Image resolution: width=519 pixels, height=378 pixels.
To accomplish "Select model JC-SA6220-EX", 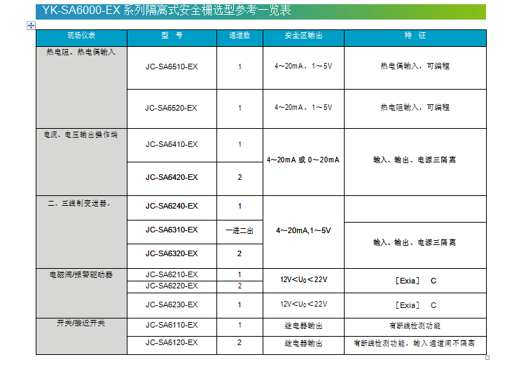I will point(172,286).
